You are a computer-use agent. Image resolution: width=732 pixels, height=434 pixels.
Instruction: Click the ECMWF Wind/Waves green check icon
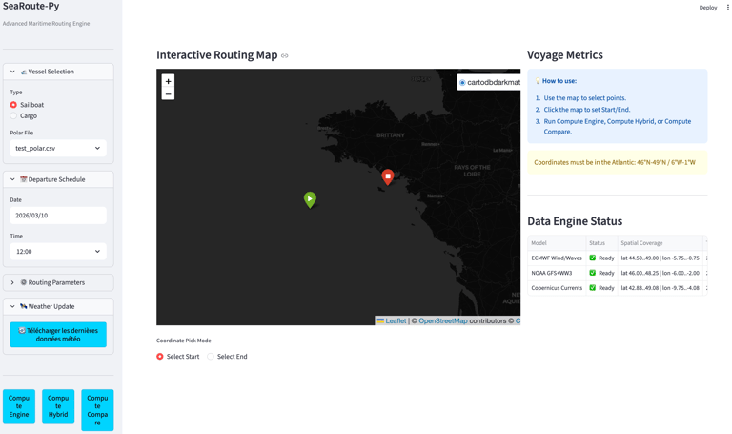(x=593, y=258)
